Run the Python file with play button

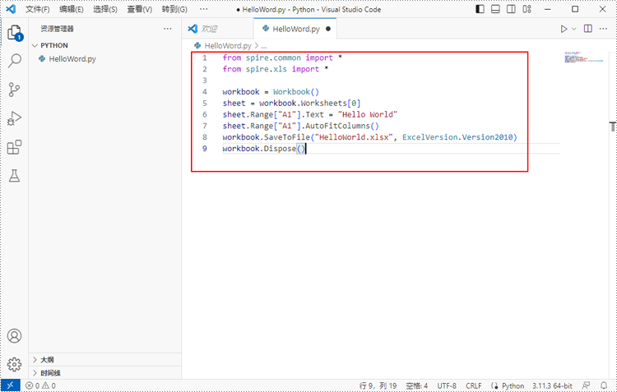pos(564,29)
